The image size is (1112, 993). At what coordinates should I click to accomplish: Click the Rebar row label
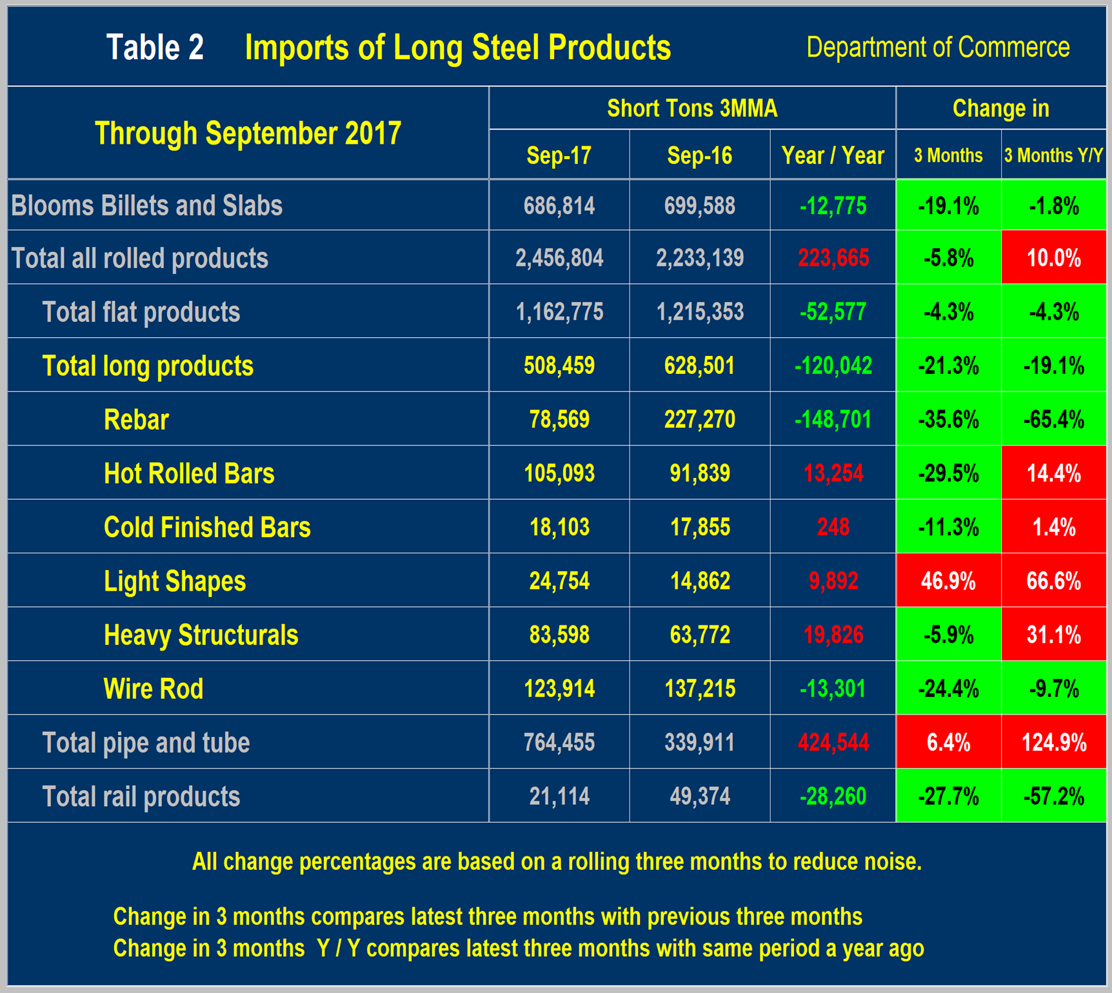tap(136, 420)
